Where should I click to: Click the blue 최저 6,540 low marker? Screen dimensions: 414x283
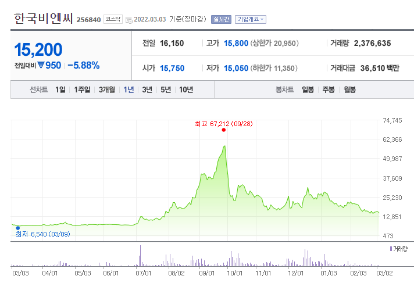[x=18, y=228]
